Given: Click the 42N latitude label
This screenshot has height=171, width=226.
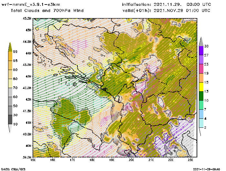Looking at the screenshot, I should (28, 99).
